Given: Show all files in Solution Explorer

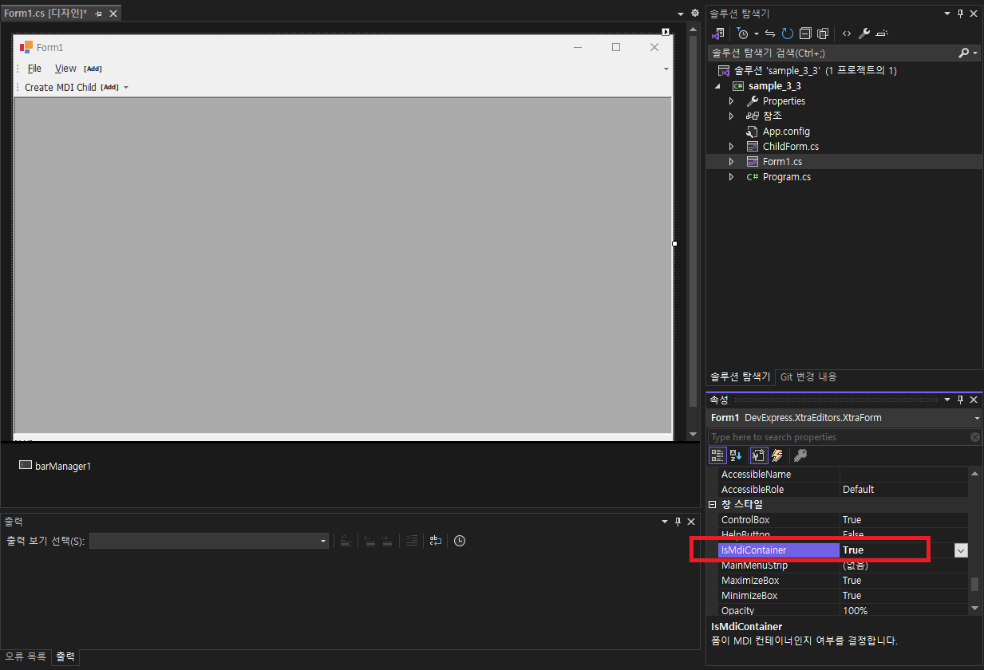Looking at the screenshot, I should [x=823, y=33].
